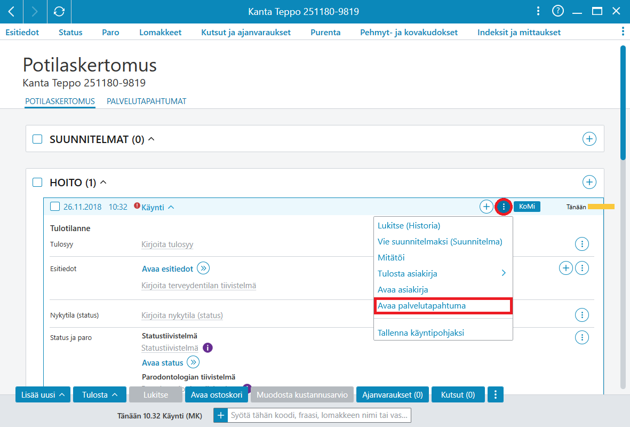Viewport: 630px width, 427px height.
Task: Click red alert icon before Käynti
Action: (137, 206)
